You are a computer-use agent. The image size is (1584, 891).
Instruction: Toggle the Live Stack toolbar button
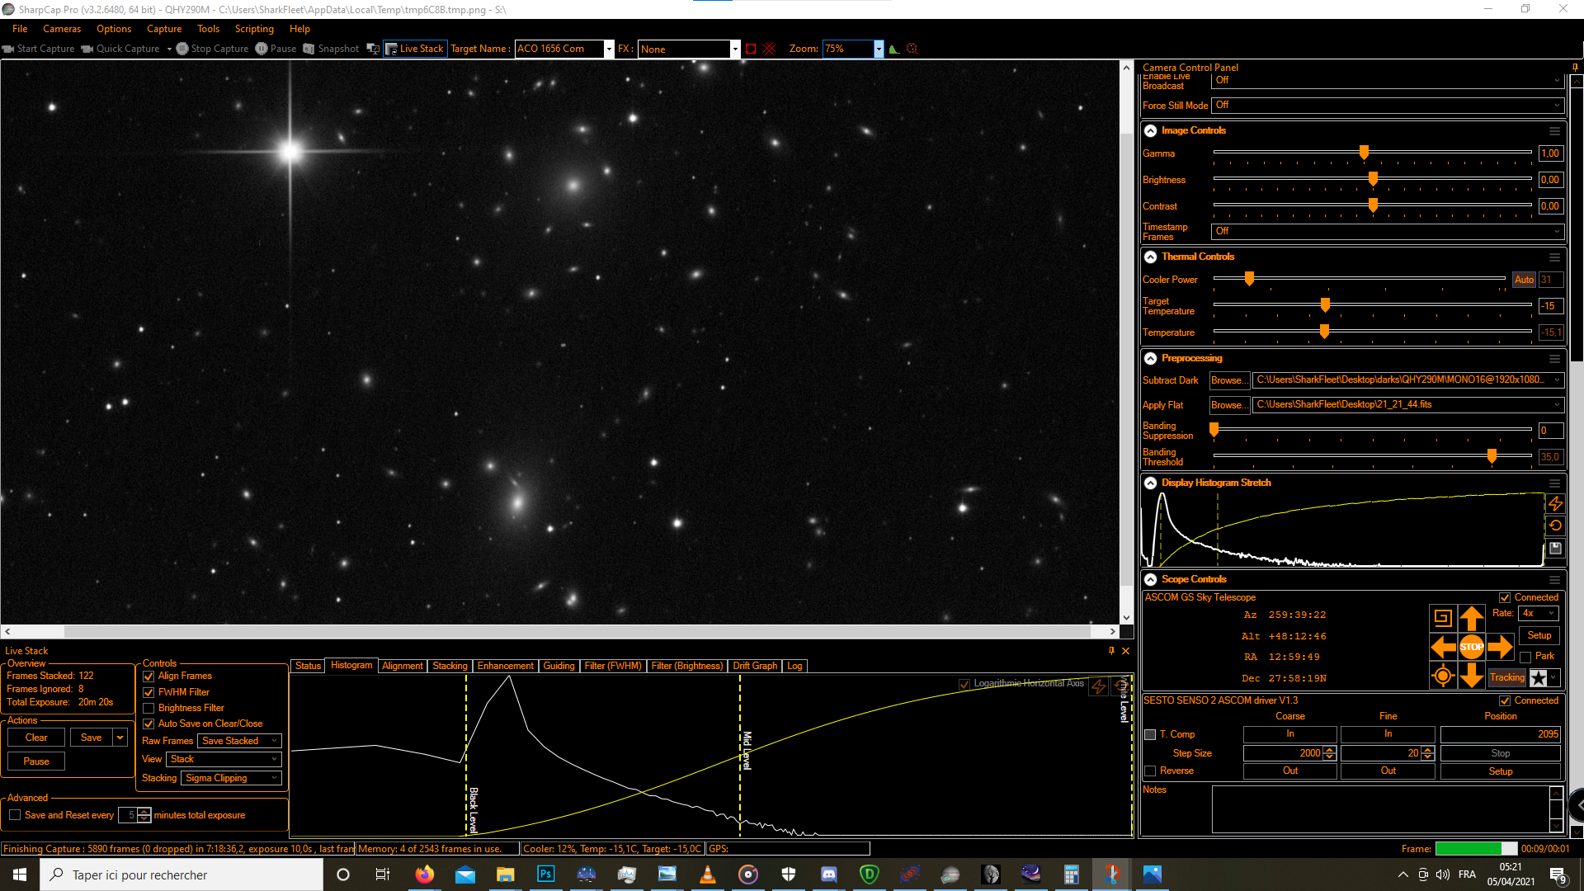pyautogui.click(x=415, y=49)
